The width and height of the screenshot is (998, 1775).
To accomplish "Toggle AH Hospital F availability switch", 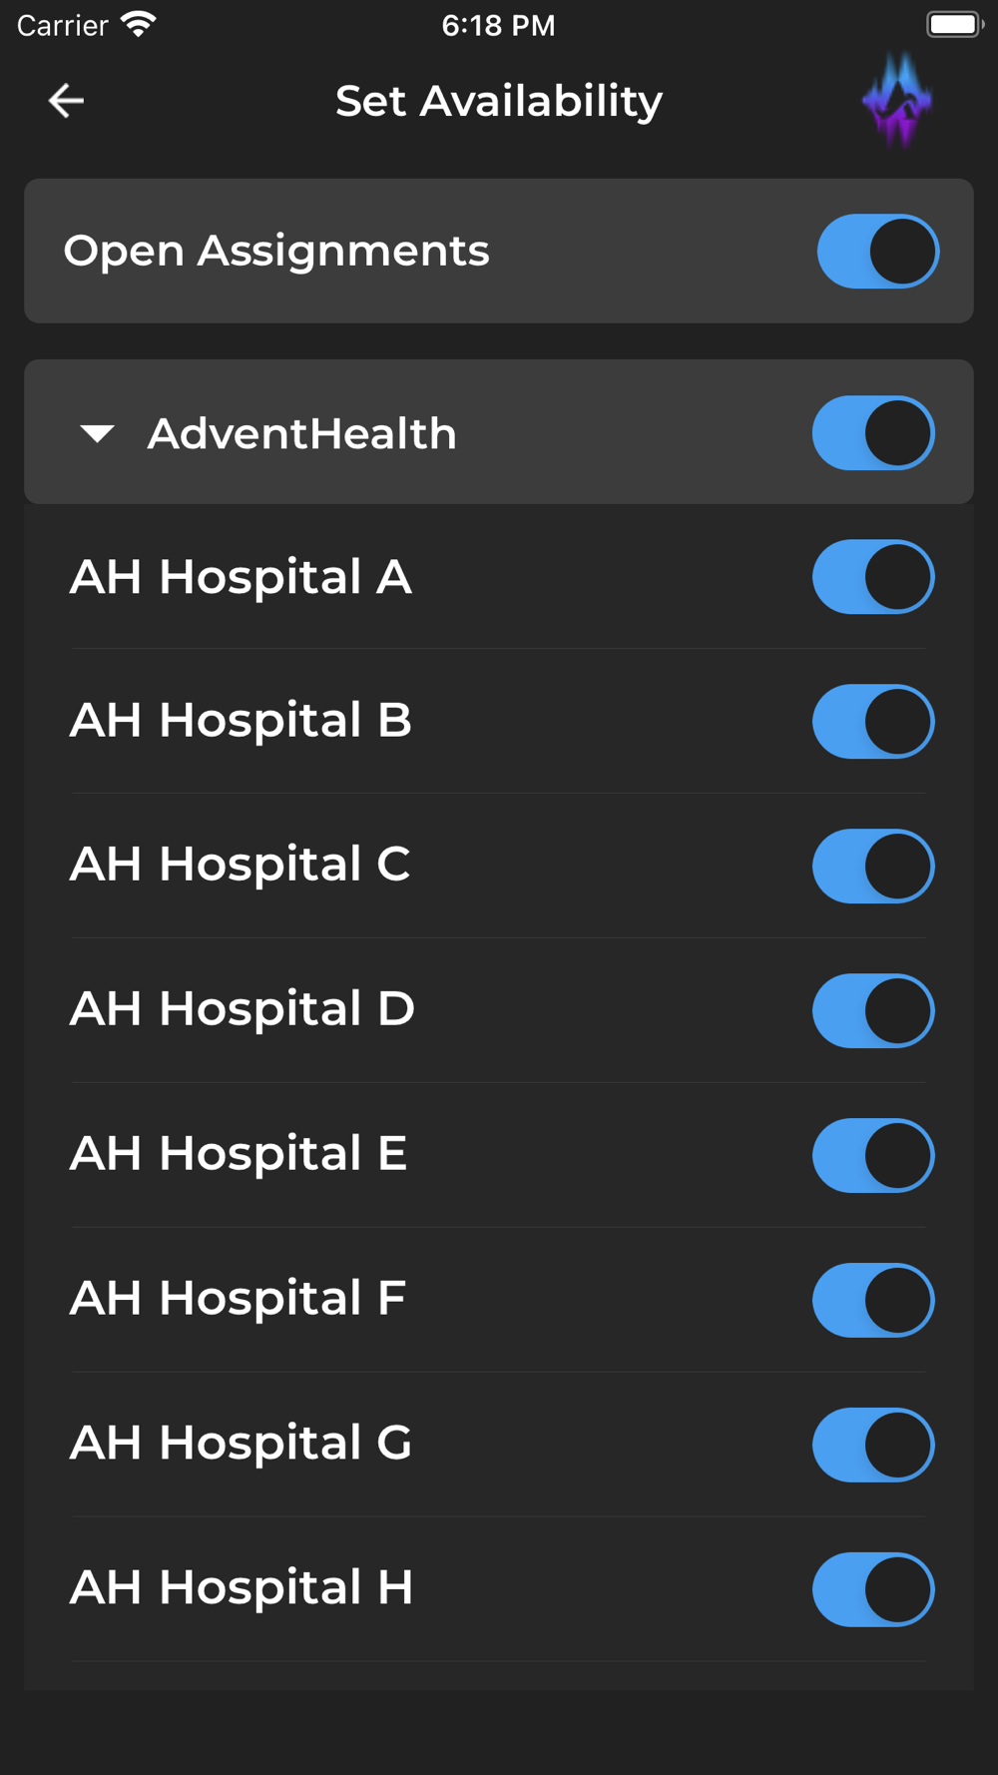I will pyautogui.click(x=873, y=1300).
